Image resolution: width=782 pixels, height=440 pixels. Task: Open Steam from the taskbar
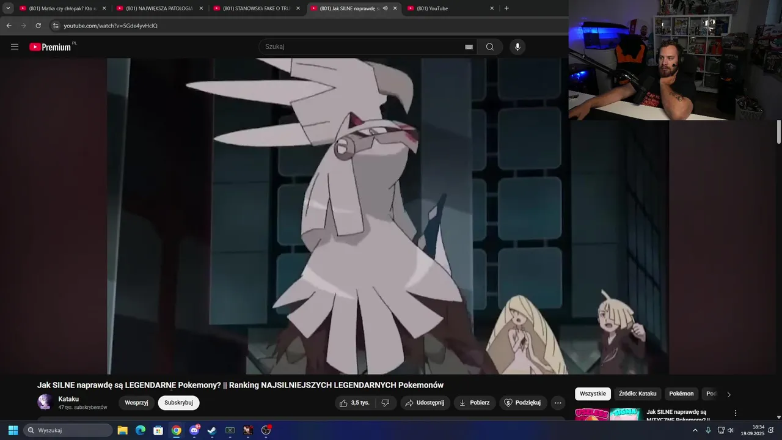point(212,430)
